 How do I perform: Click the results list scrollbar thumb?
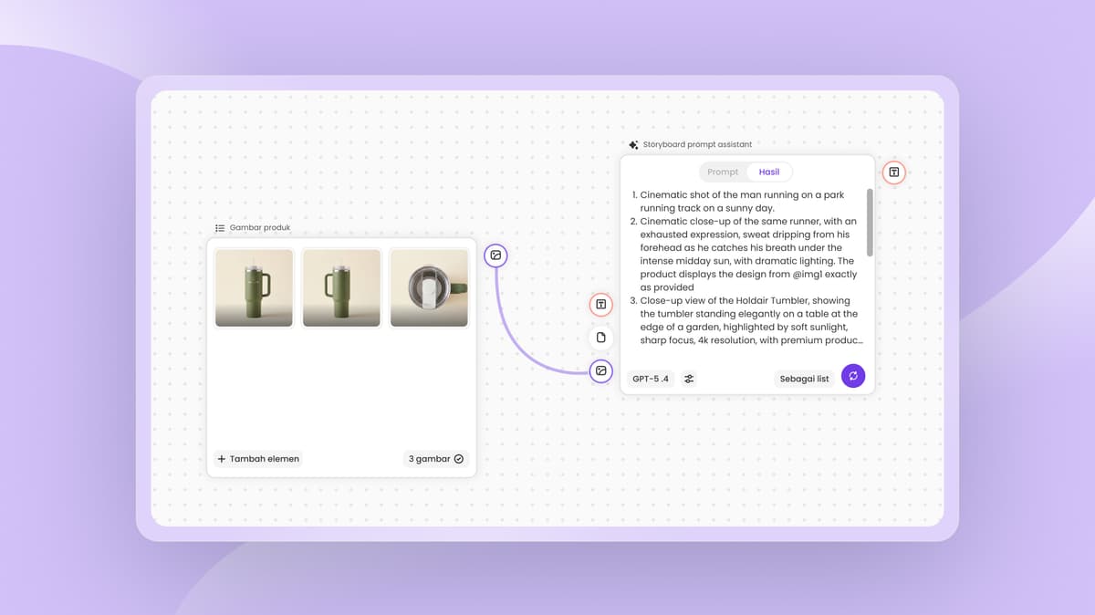(870, 223)
